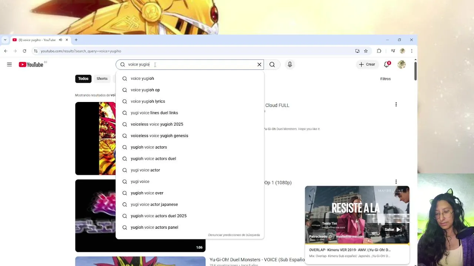Install app icon in address bar
Image resolution: width=474 pixels, height=266 pixels.
pos(357,51)
